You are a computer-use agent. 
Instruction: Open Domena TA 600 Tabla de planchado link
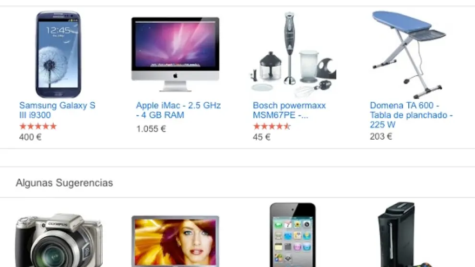[x=411, y=115]
